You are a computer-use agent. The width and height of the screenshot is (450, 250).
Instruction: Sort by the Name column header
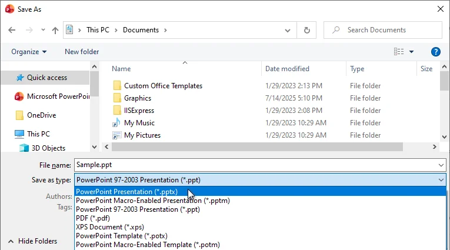point(121,69)
